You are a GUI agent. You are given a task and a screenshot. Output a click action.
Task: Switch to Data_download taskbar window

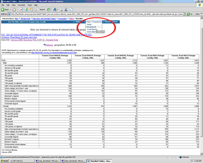(73, 161)
